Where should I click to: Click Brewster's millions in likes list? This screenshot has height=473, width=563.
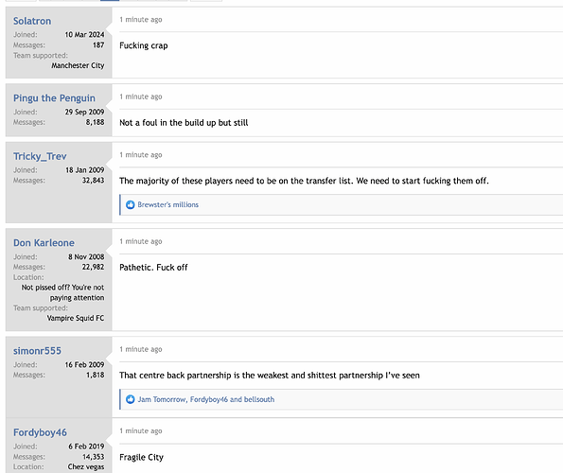[x=168, y=204]
